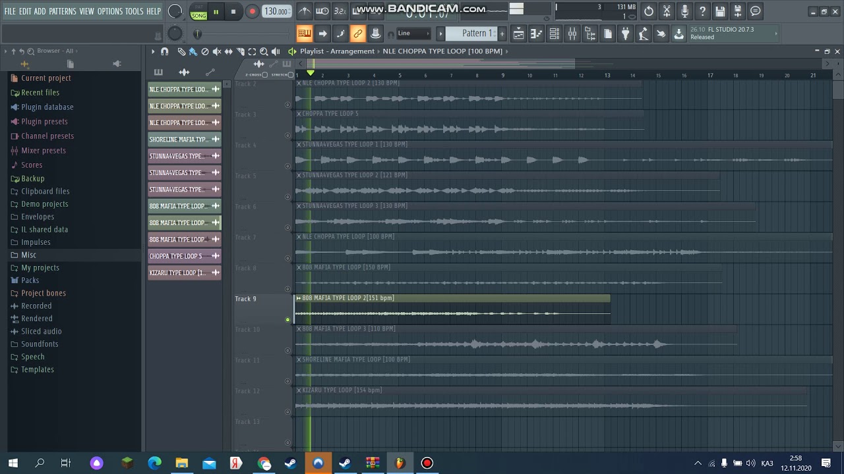Screen dimensions: 844x474
Task: Click the Tempo tapper icon
Action: 644,34
